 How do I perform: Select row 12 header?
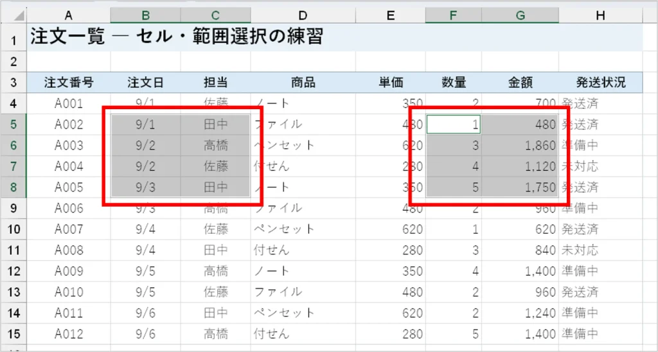click(x=14, y=271)
